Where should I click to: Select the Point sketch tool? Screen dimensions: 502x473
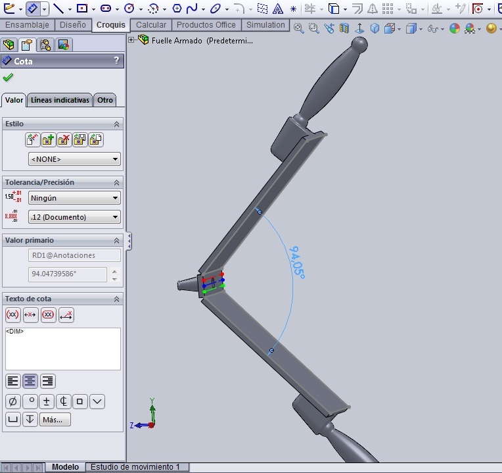(x=293, y=9)
